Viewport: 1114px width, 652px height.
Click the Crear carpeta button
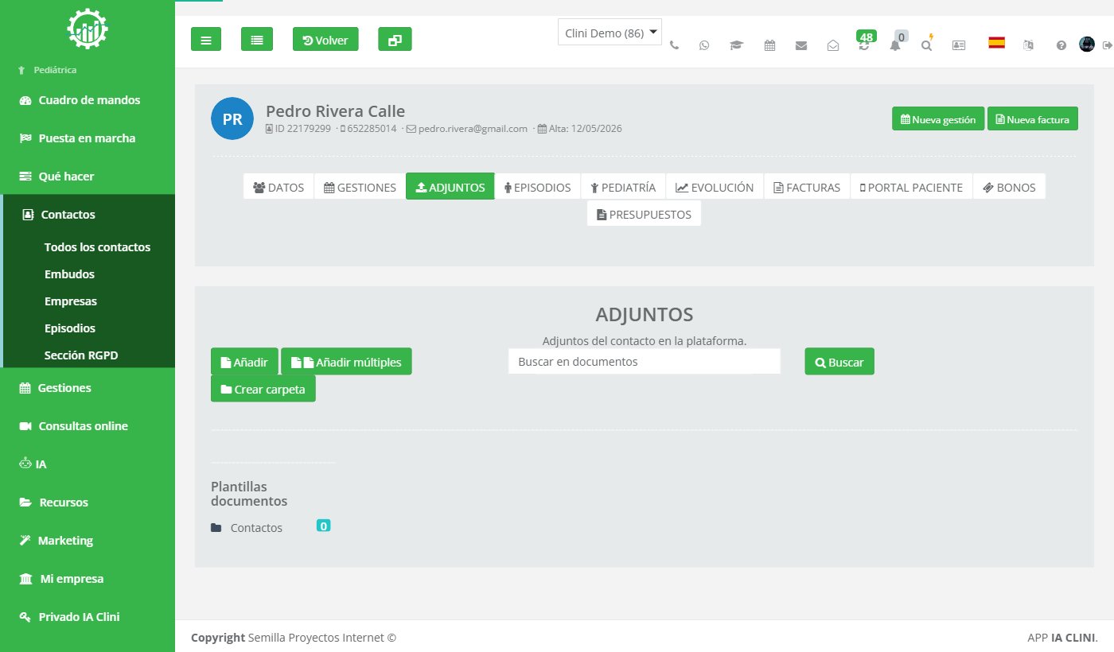[263, 389]
